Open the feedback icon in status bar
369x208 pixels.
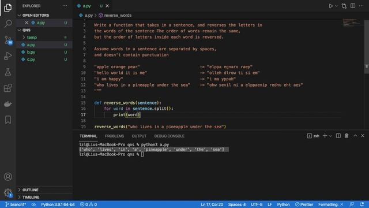click(x=352, y=205)
